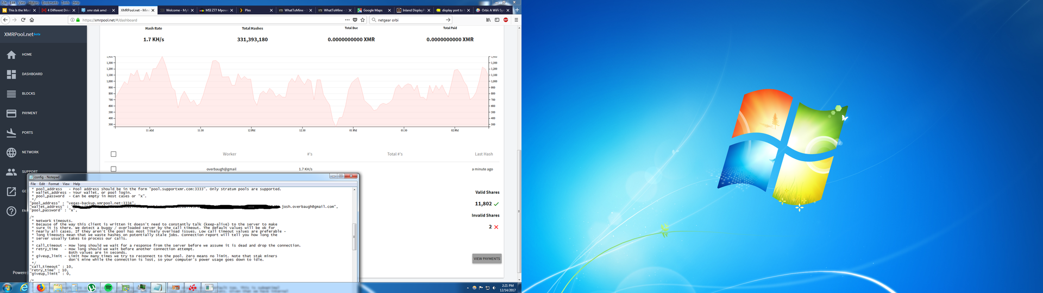The image size is (1043, 293).
Task: Open the Network globe icon
Action: click(11, 152)
